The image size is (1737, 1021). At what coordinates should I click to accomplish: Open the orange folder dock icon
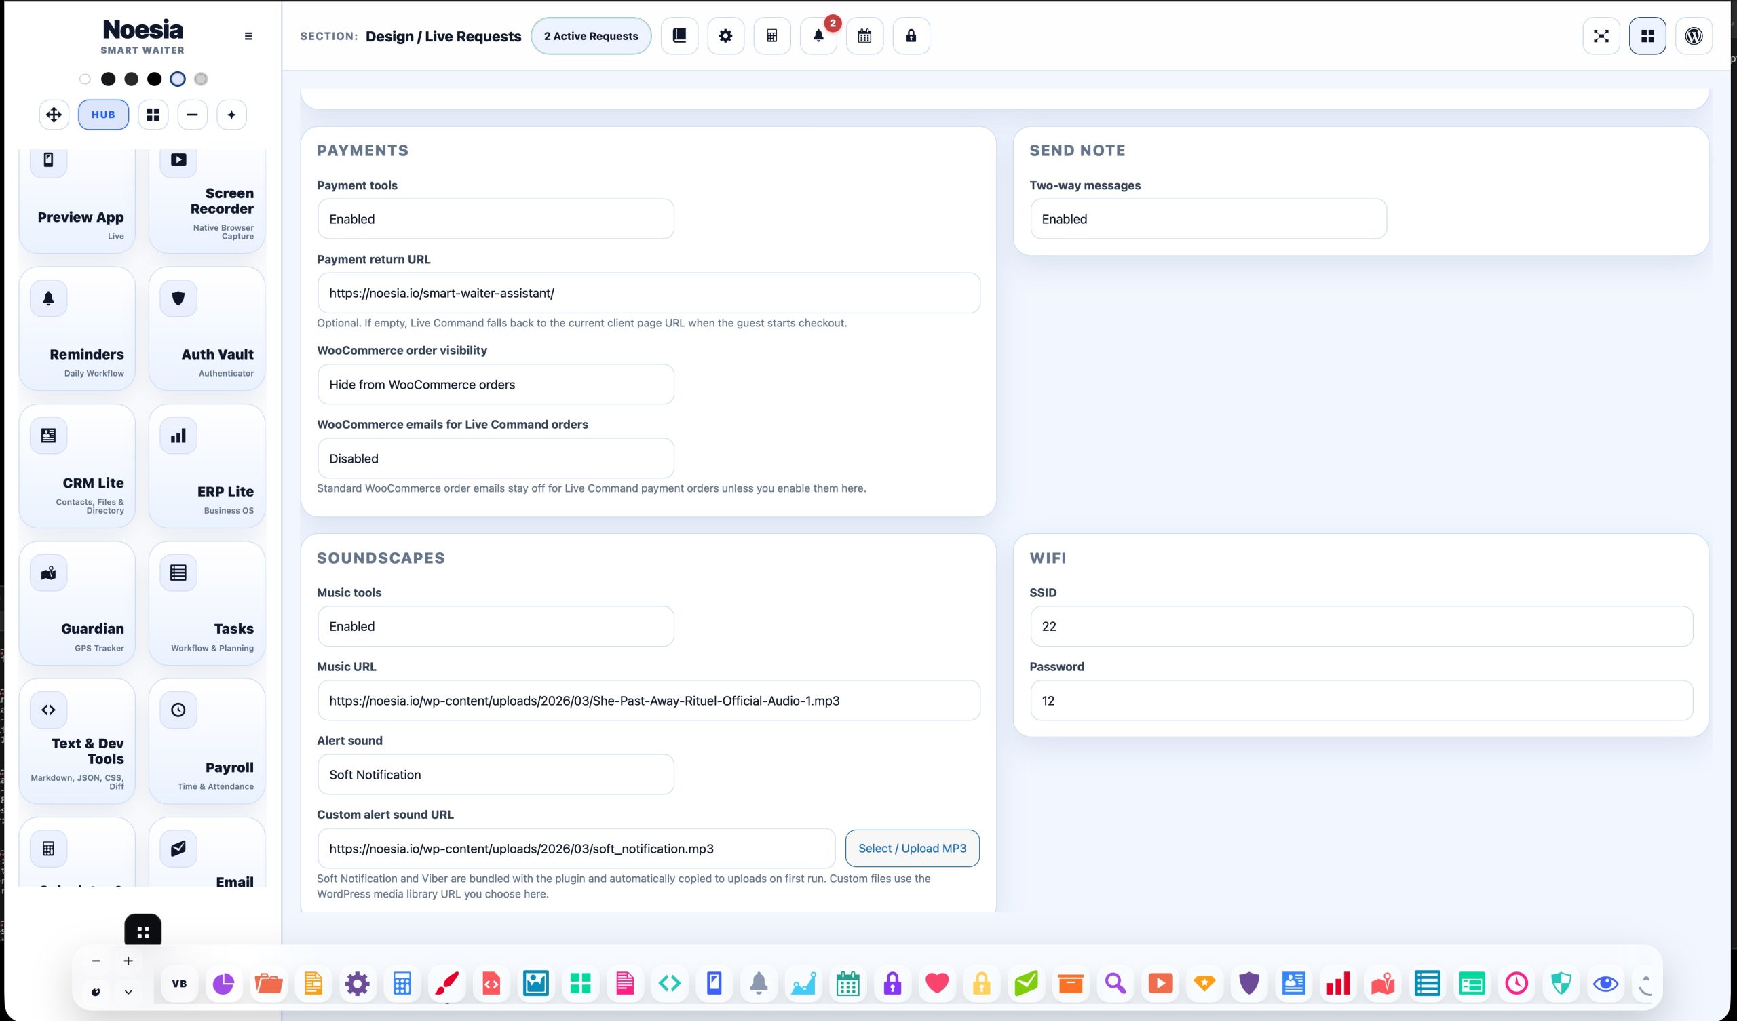click(268, 984)
